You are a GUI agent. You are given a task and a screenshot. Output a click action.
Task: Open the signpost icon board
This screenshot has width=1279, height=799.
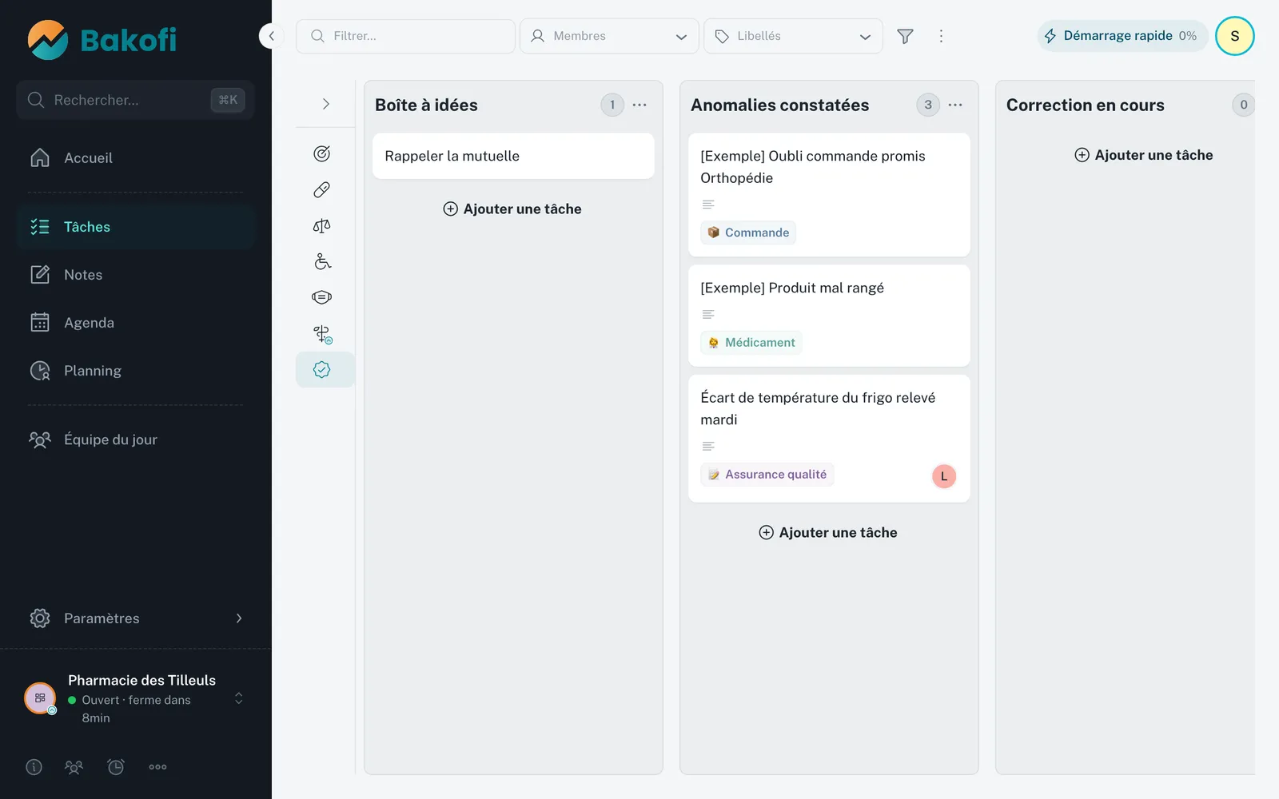322,333
